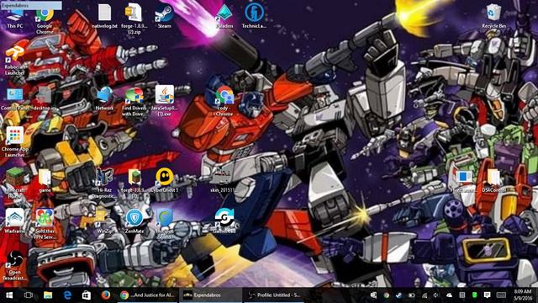This screenshot has height=303, width=538.
Task: Launch Hotspot Shield from the desktop
Action: click(x=165, y=224)
